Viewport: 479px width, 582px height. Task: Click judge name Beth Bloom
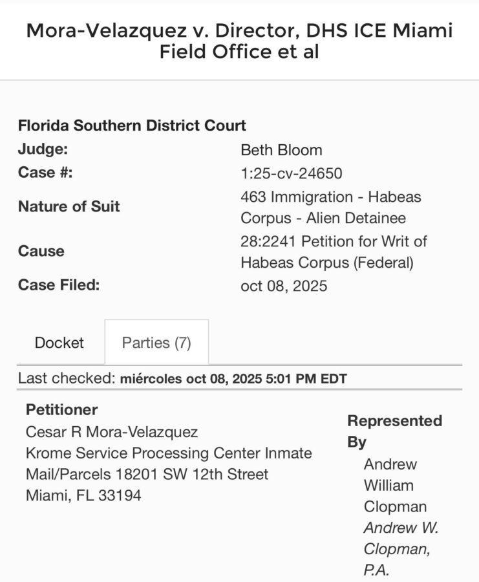click(281, 150)
